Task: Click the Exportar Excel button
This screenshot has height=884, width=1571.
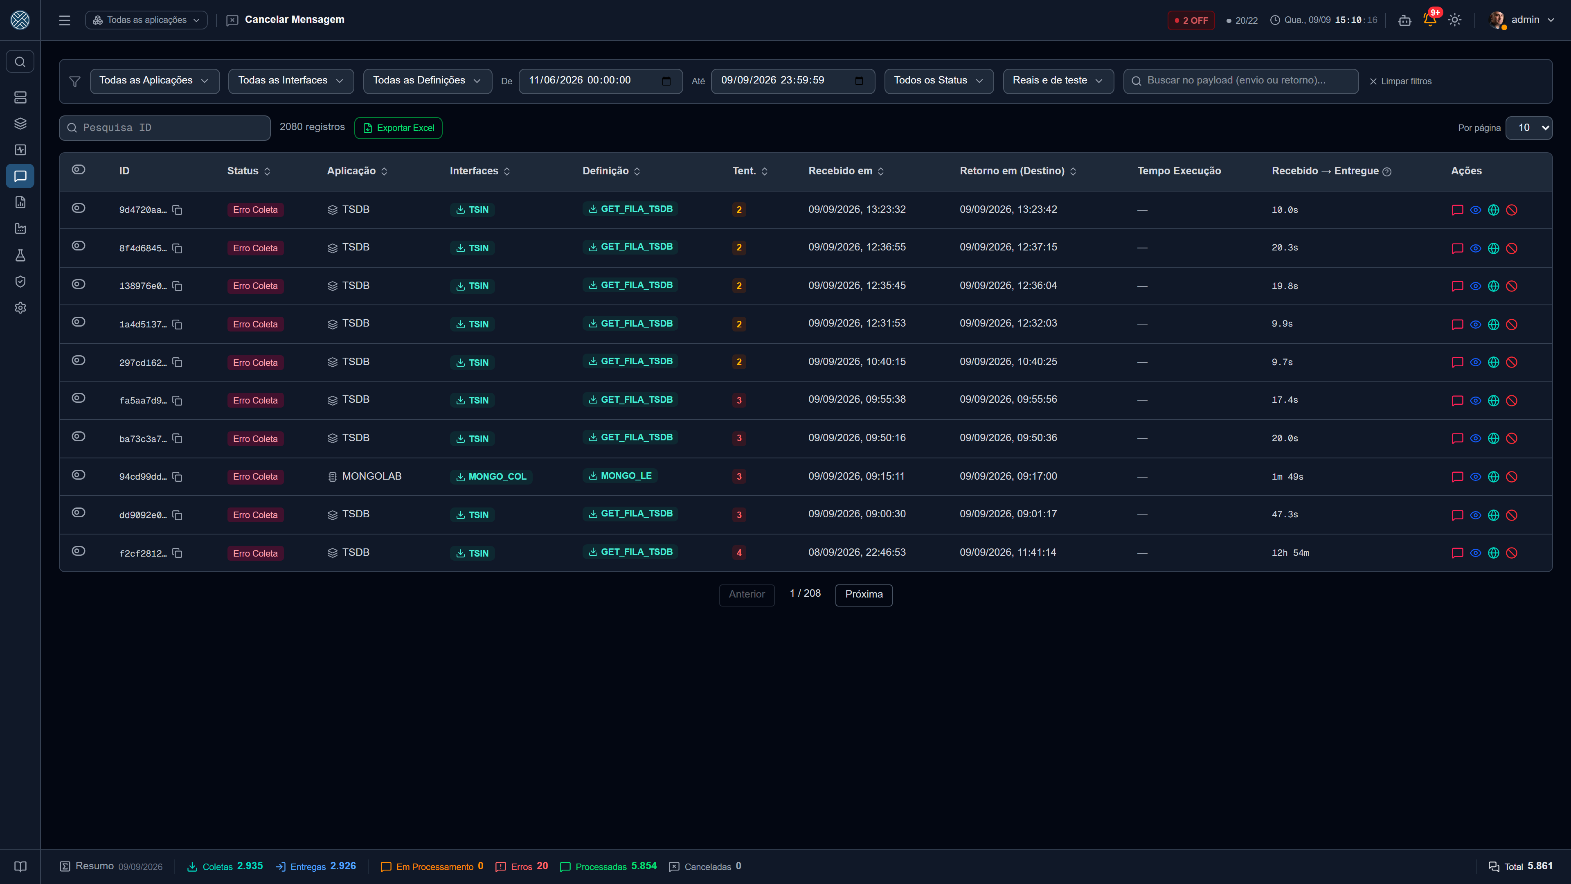Action: point(398,128)
